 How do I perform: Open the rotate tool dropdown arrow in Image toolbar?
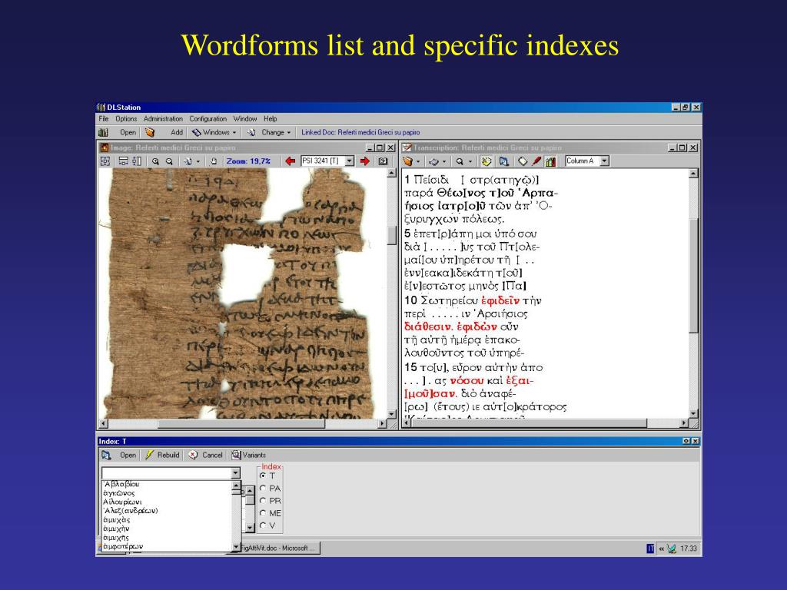(198, 162)
